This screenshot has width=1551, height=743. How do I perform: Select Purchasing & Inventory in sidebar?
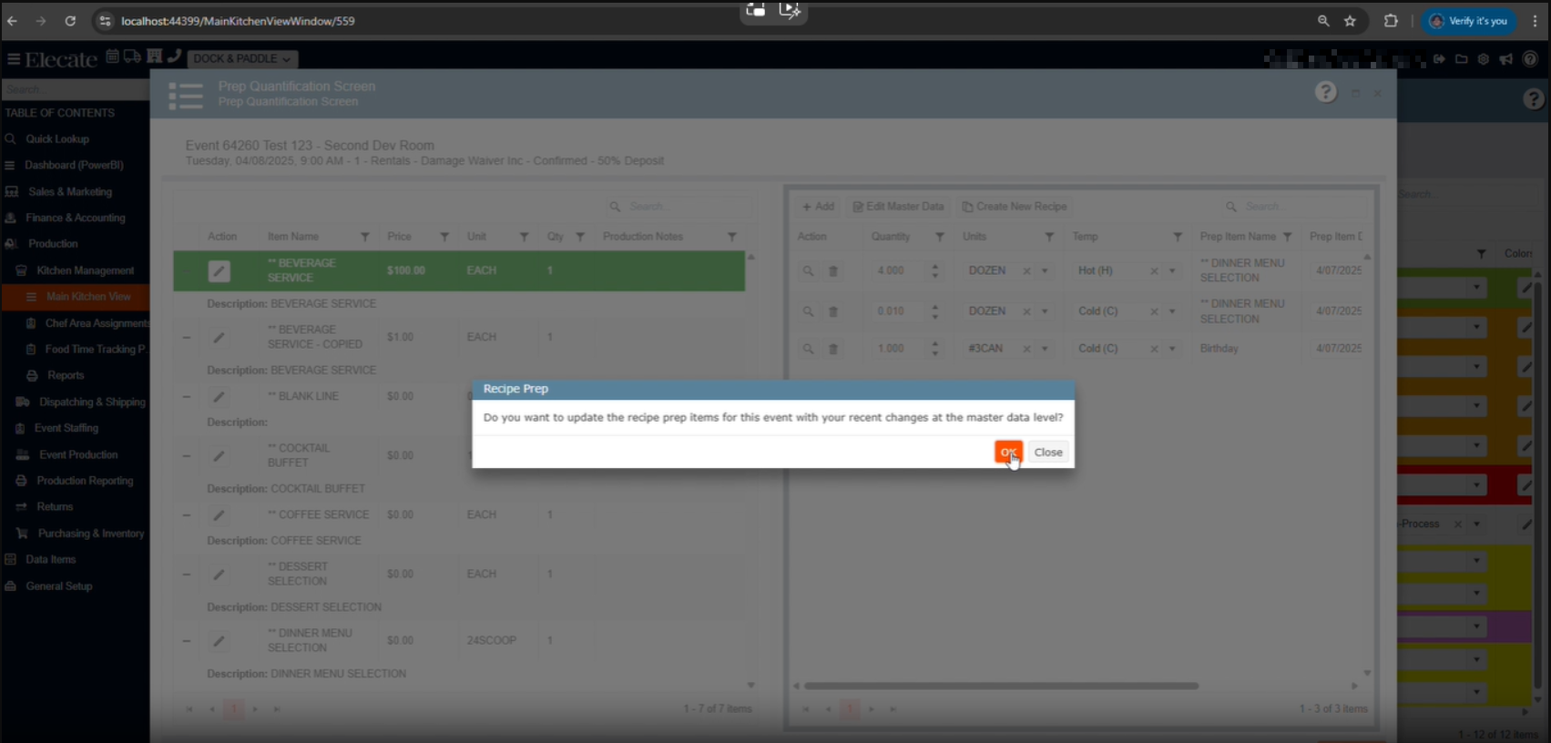coord(91,534)
